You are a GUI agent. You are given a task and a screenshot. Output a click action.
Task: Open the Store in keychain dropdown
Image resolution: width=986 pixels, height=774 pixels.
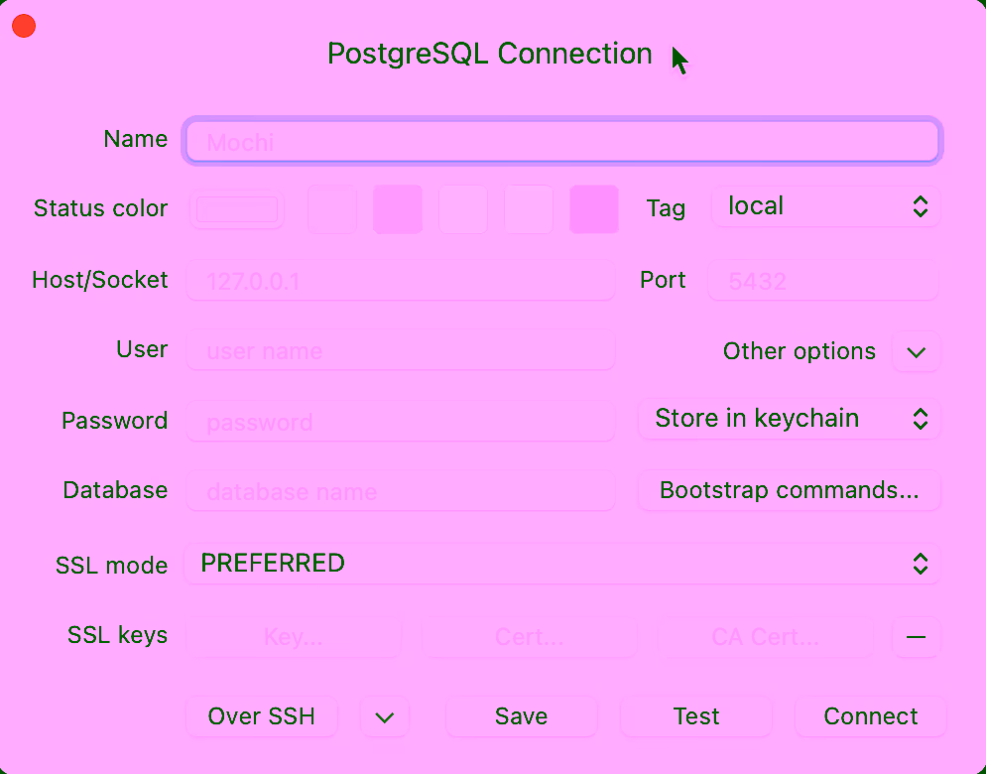click(789, 419)
